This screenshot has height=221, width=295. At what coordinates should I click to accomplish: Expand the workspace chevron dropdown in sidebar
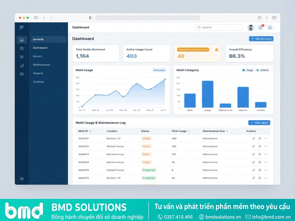click(62, 27)
